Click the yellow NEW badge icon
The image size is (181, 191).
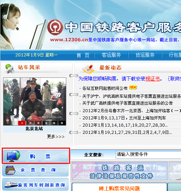pos(133,87)
